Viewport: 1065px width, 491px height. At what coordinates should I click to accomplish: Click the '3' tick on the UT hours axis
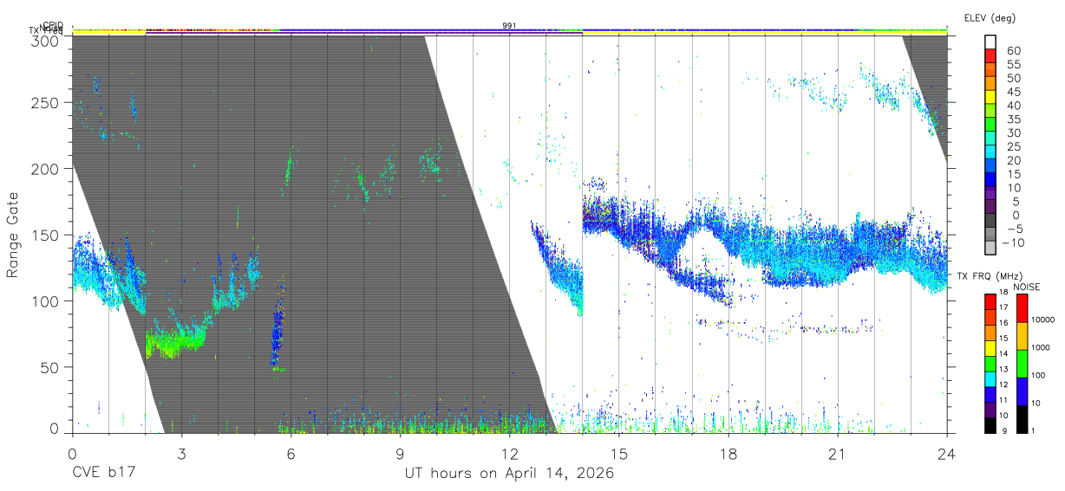pos(181,454)
